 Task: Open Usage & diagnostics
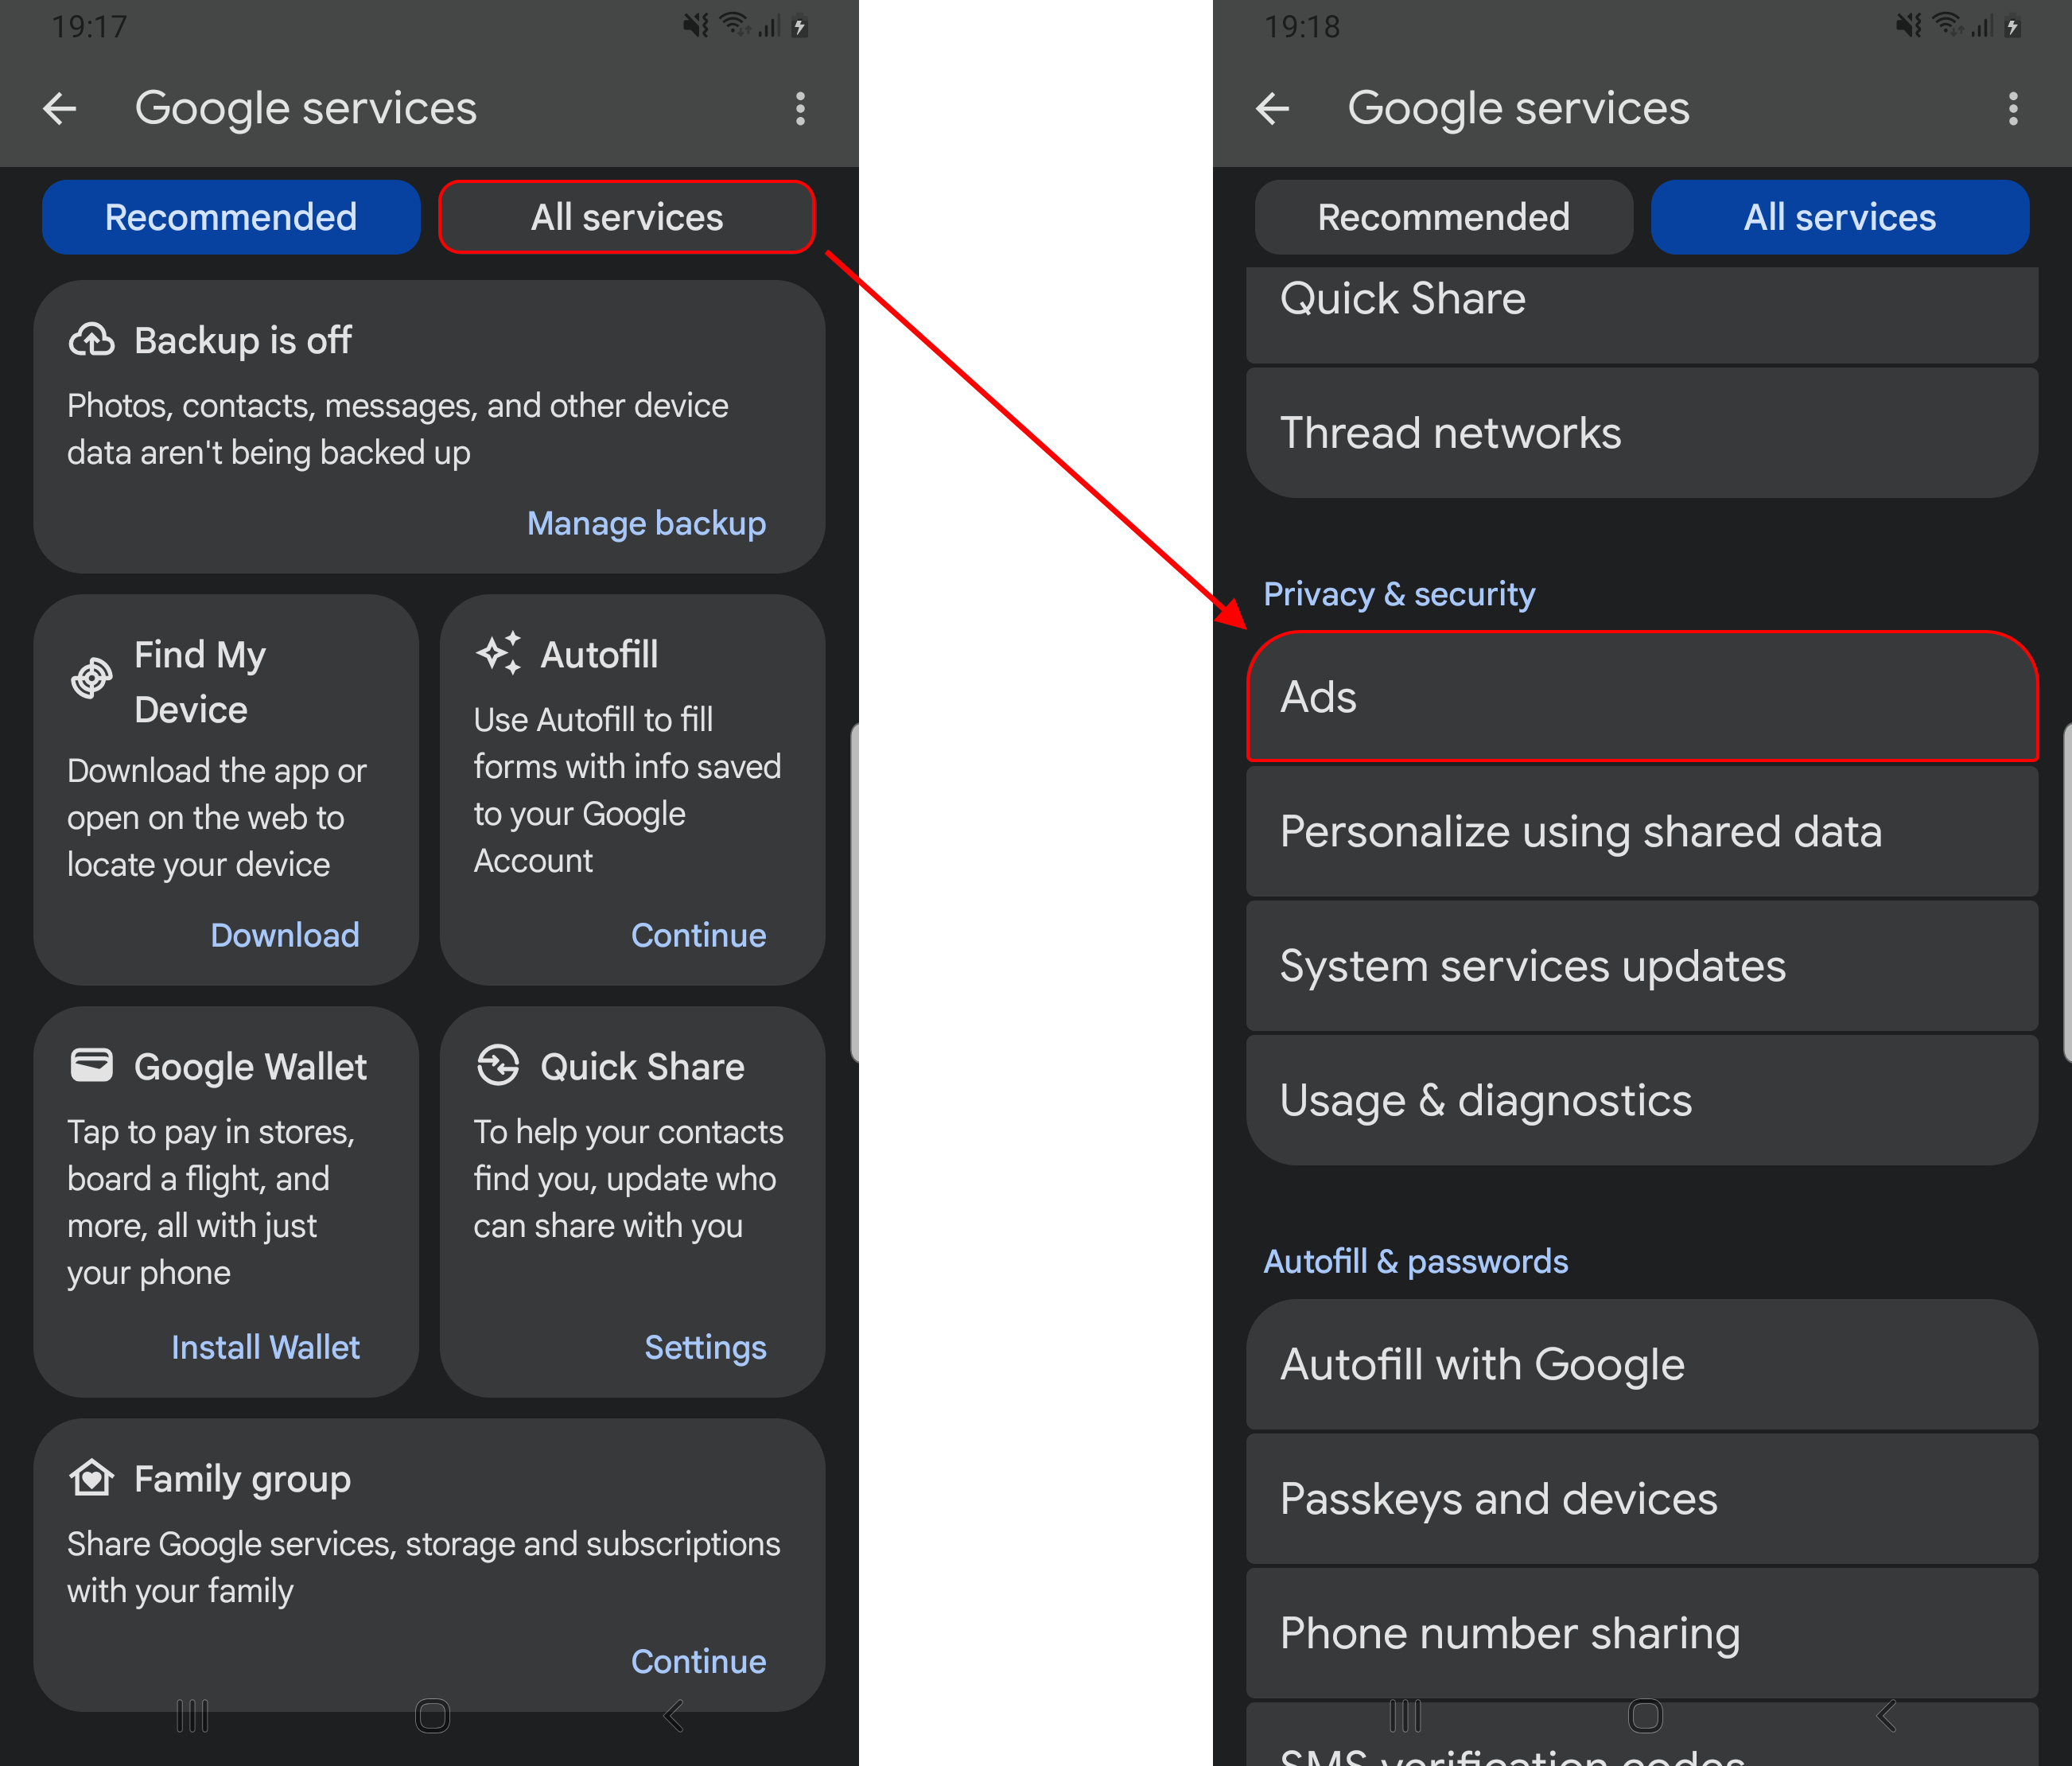click(x=1642, y=1100)
